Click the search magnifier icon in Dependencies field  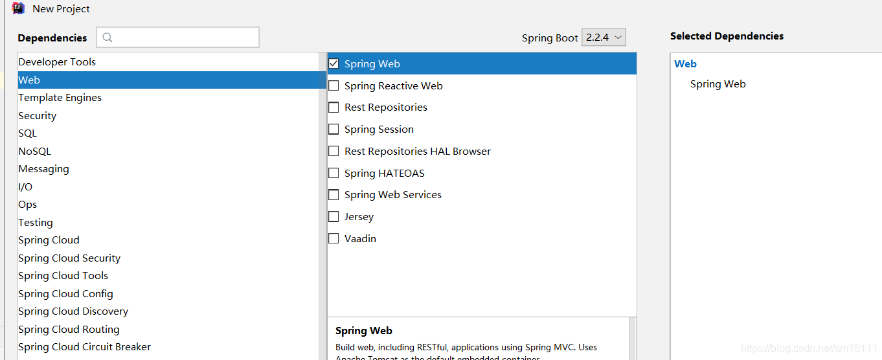click(x=107, y=38)
